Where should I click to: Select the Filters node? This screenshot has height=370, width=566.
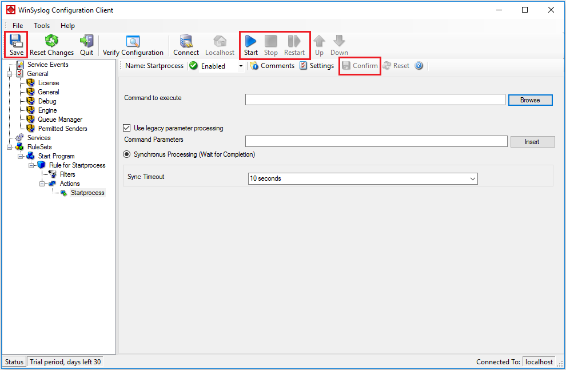(x=67, y=174)
